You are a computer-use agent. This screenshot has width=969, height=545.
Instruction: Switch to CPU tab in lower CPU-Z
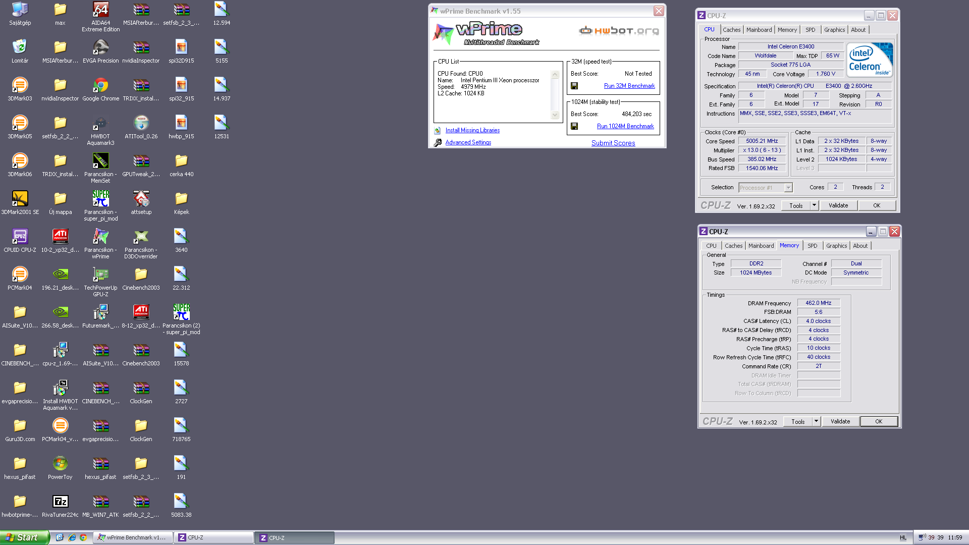coord(711,246)
